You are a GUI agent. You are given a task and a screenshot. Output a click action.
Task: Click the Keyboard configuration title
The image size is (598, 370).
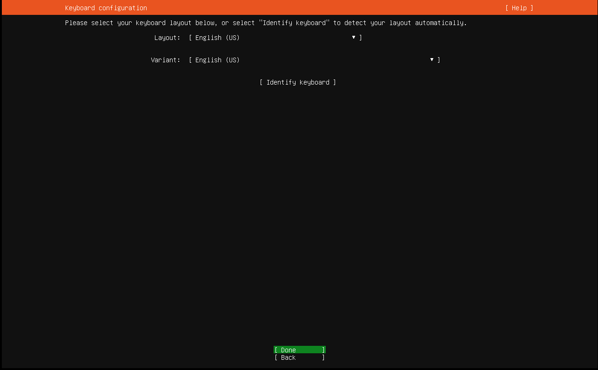click(x=106, y=8)
